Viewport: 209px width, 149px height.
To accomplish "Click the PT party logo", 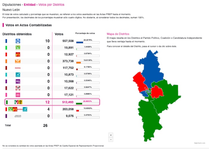I will point(18,54).
